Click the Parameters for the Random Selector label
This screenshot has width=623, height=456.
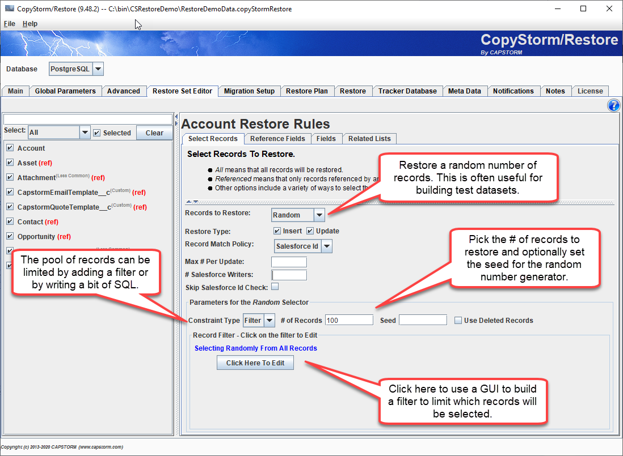[x=249, y=302]
